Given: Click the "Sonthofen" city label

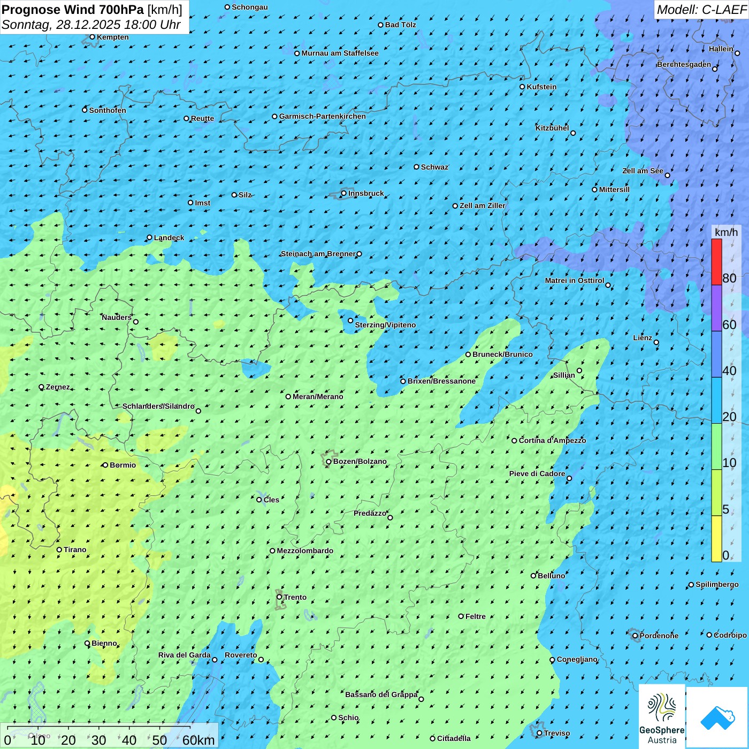Looking at the screenshot, I should 108,110.
